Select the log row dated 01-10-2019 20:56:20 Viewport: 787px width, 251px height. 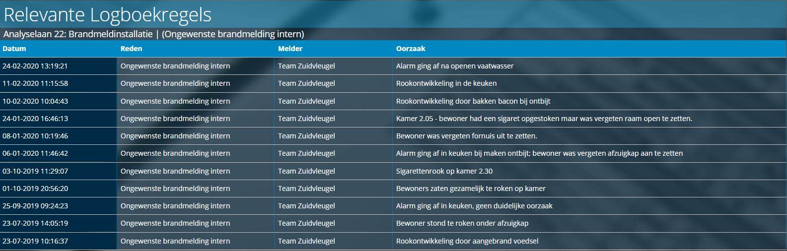[393, 188]
